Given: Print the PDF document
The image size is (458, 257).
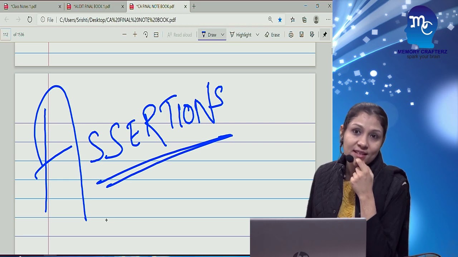Looking at the screenshot, I should tap(291, 35).
